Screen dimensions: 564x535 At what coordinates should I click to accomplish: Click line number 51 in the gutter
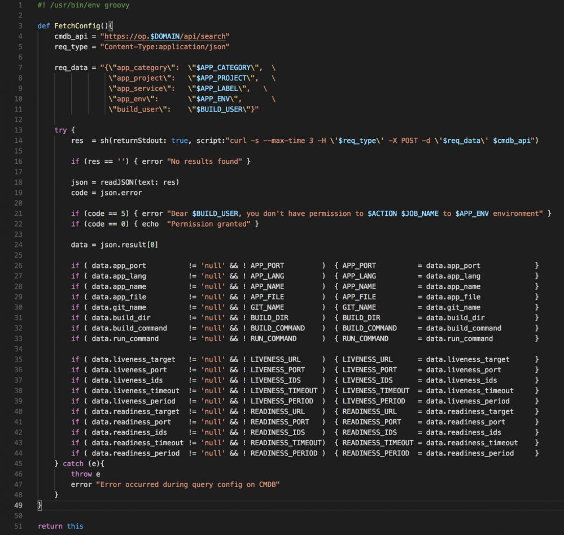coord(17,526)
